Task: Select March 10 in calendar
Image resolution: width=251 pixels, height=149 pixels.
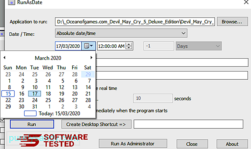Action: (35, 87)
